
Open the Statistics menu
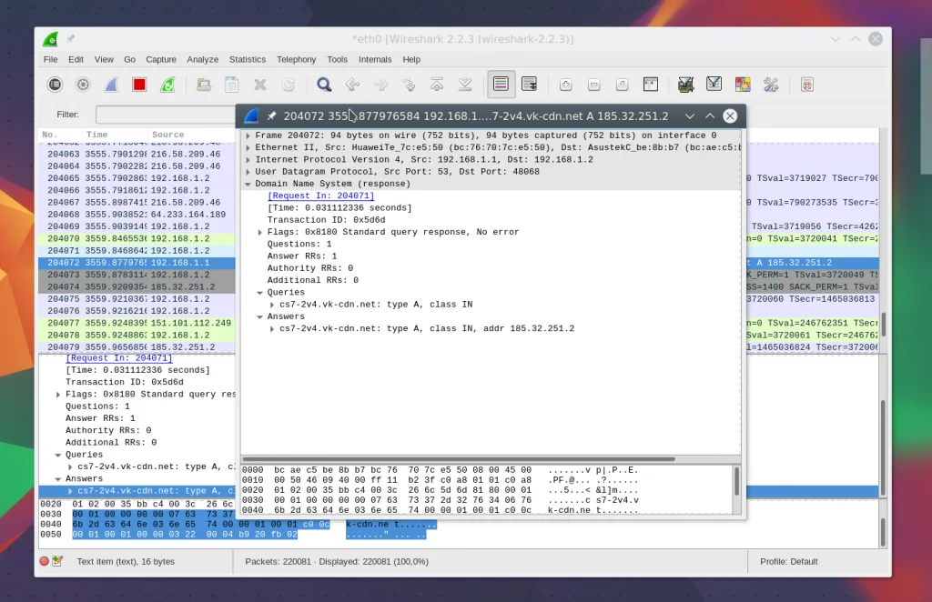pos(247,59)
